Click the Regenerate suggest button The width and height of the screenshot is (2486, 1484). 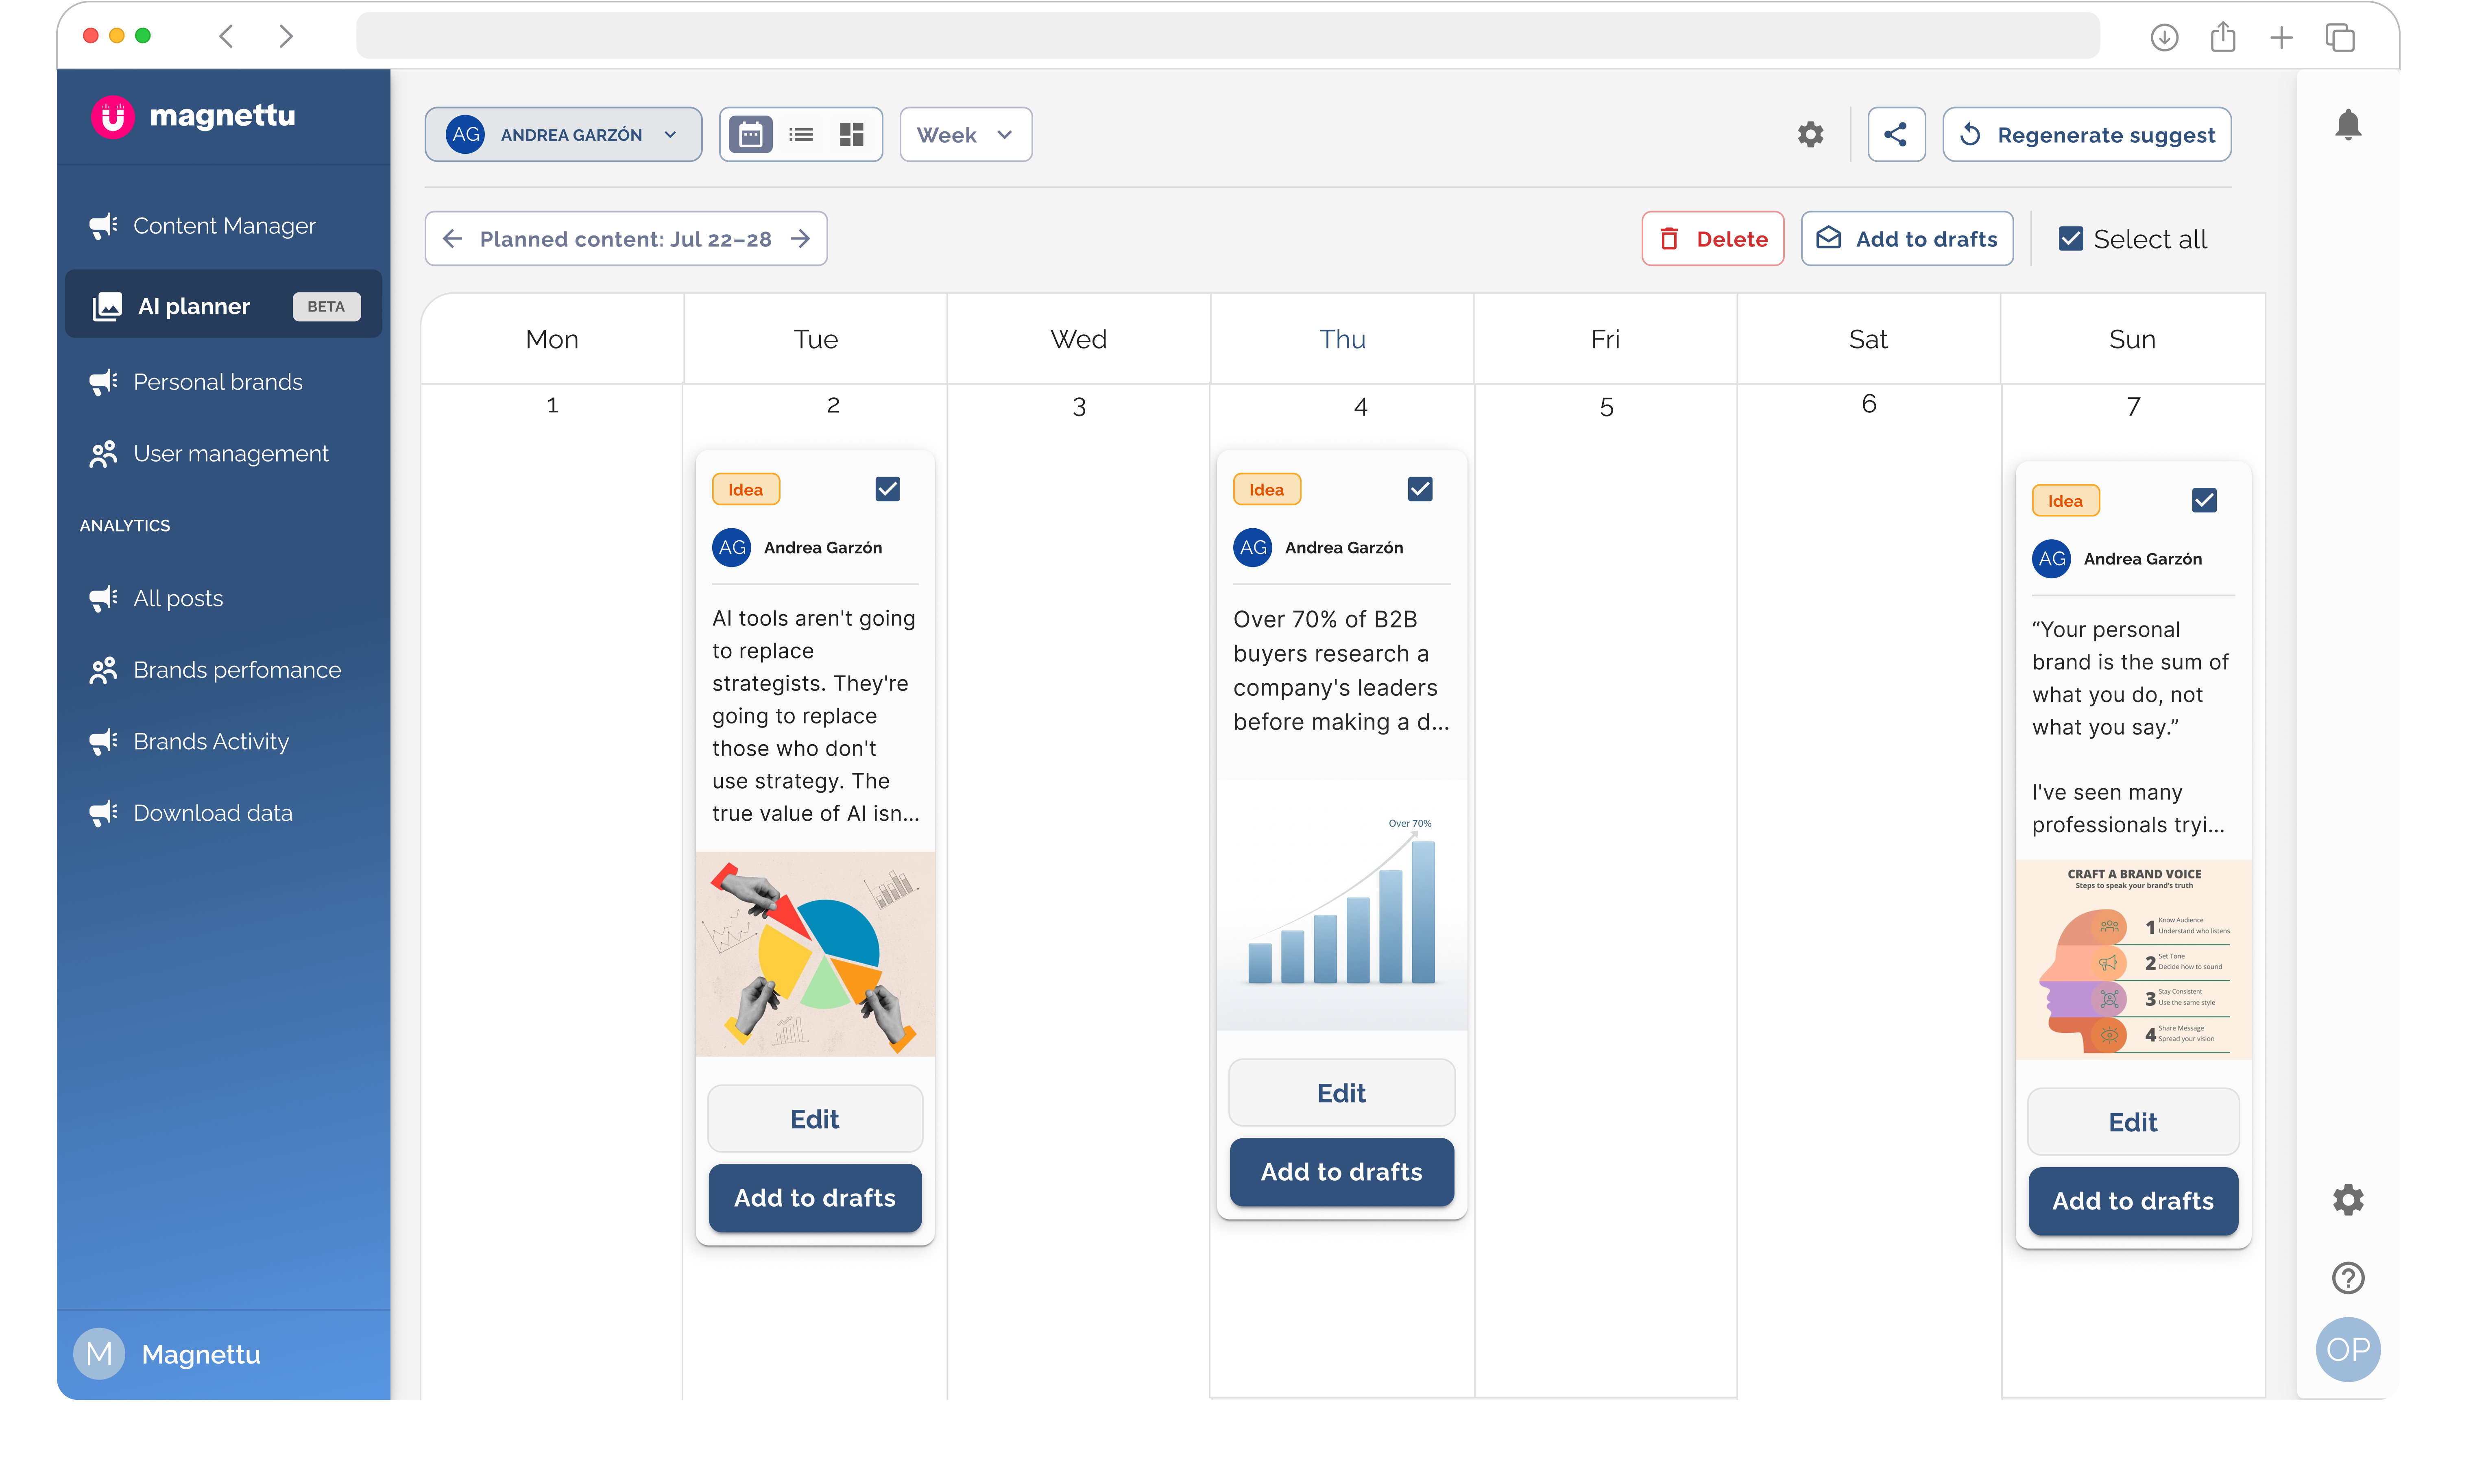(x=2086, y=134)
